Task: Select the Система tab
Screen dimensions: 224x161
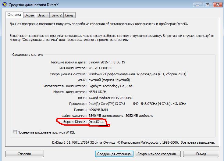Action: (x=14, y=15)
